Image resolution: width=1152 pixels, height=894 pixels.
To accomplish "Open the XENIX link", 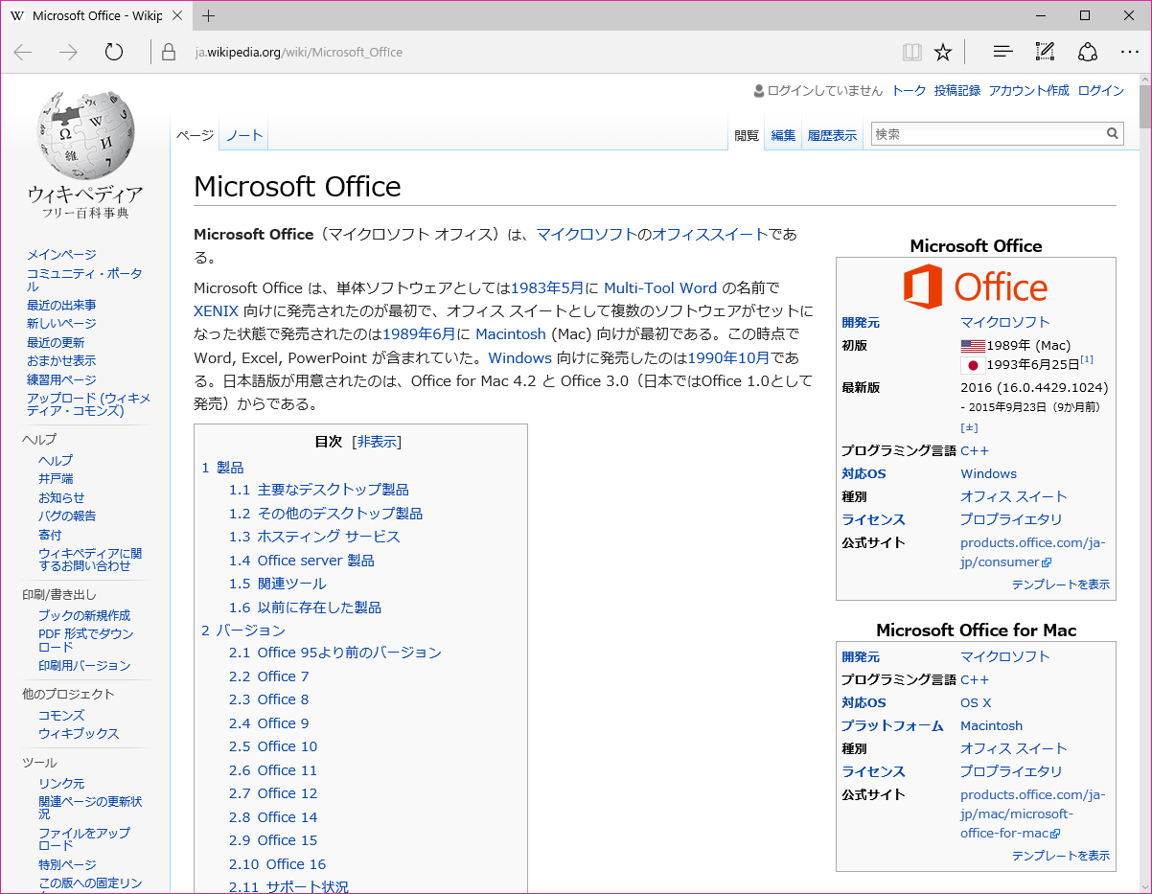I will (216, 310).
